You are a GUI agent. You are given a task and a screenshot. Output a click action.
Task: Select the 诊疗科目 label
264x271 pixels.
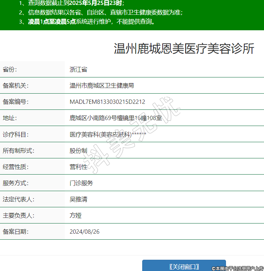point(15,134)
